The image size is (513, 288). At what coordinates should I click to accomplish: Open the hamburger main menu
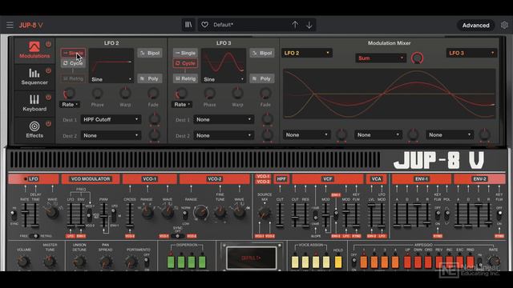point(10,25)
